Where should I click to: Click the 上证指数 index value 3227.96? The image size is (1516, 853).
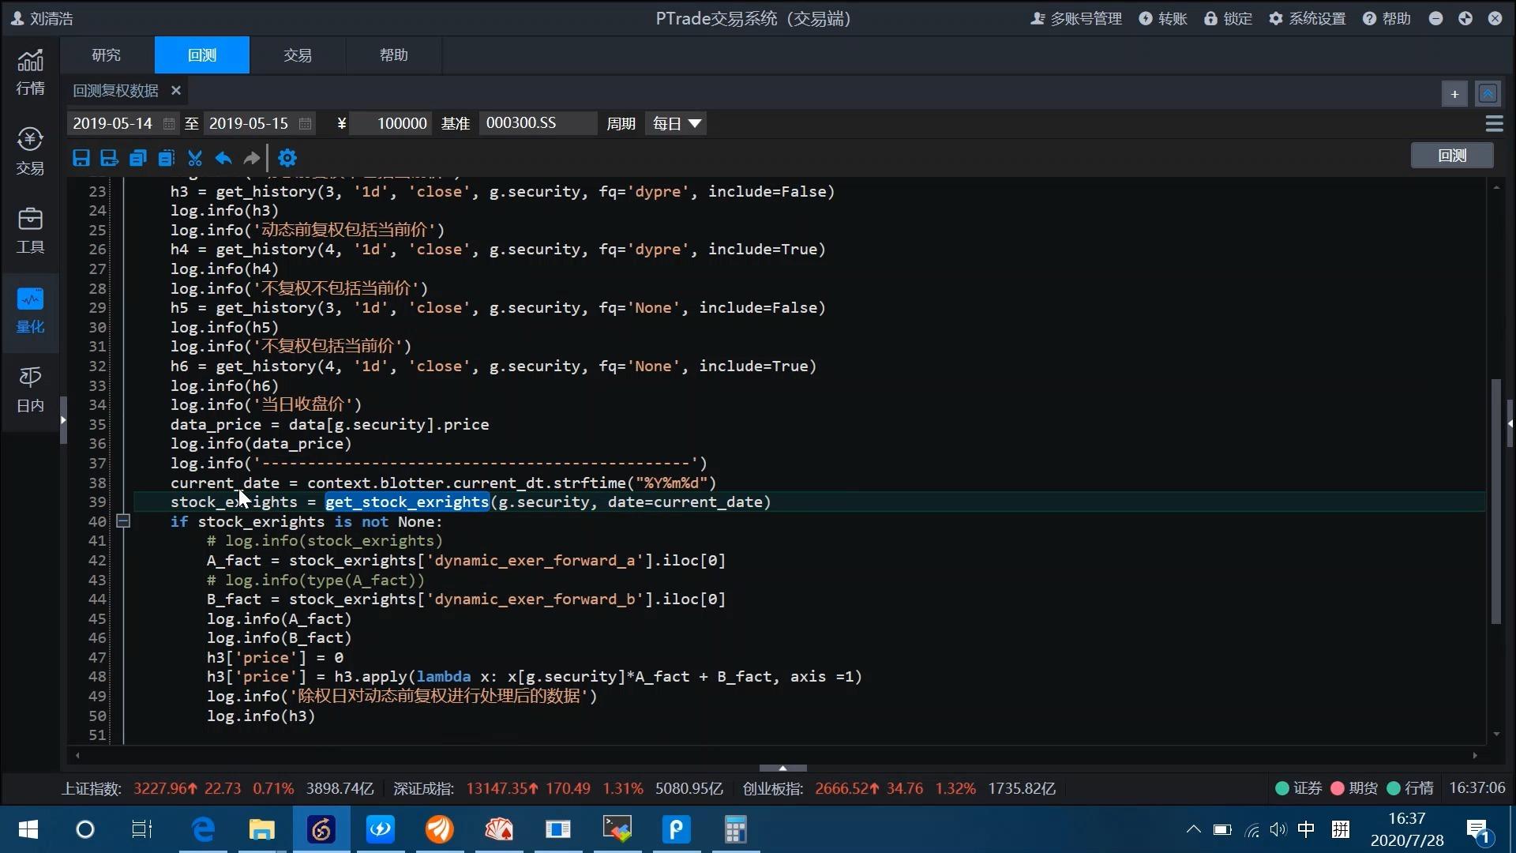pyautogui.click(x=160, y=788)
